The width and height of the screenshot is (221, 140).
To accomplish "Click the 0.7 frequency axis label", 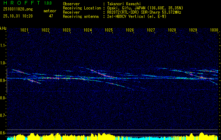I will click(x=3, y=115).
